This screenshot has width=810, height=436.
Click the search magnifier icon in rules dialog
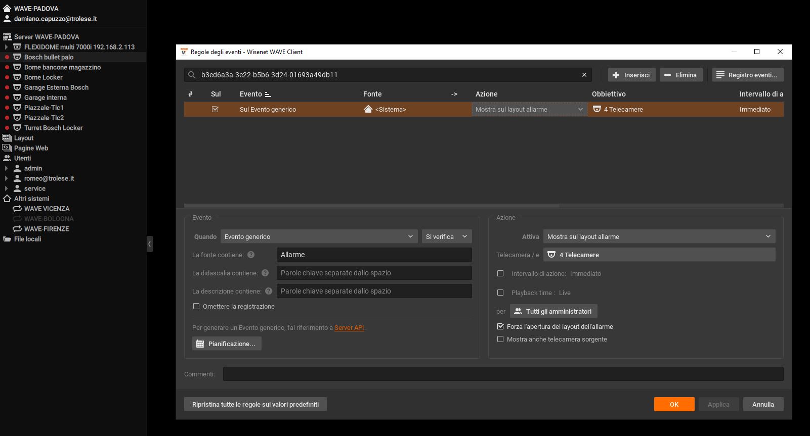pyautogui.click(x=192, y=75)
